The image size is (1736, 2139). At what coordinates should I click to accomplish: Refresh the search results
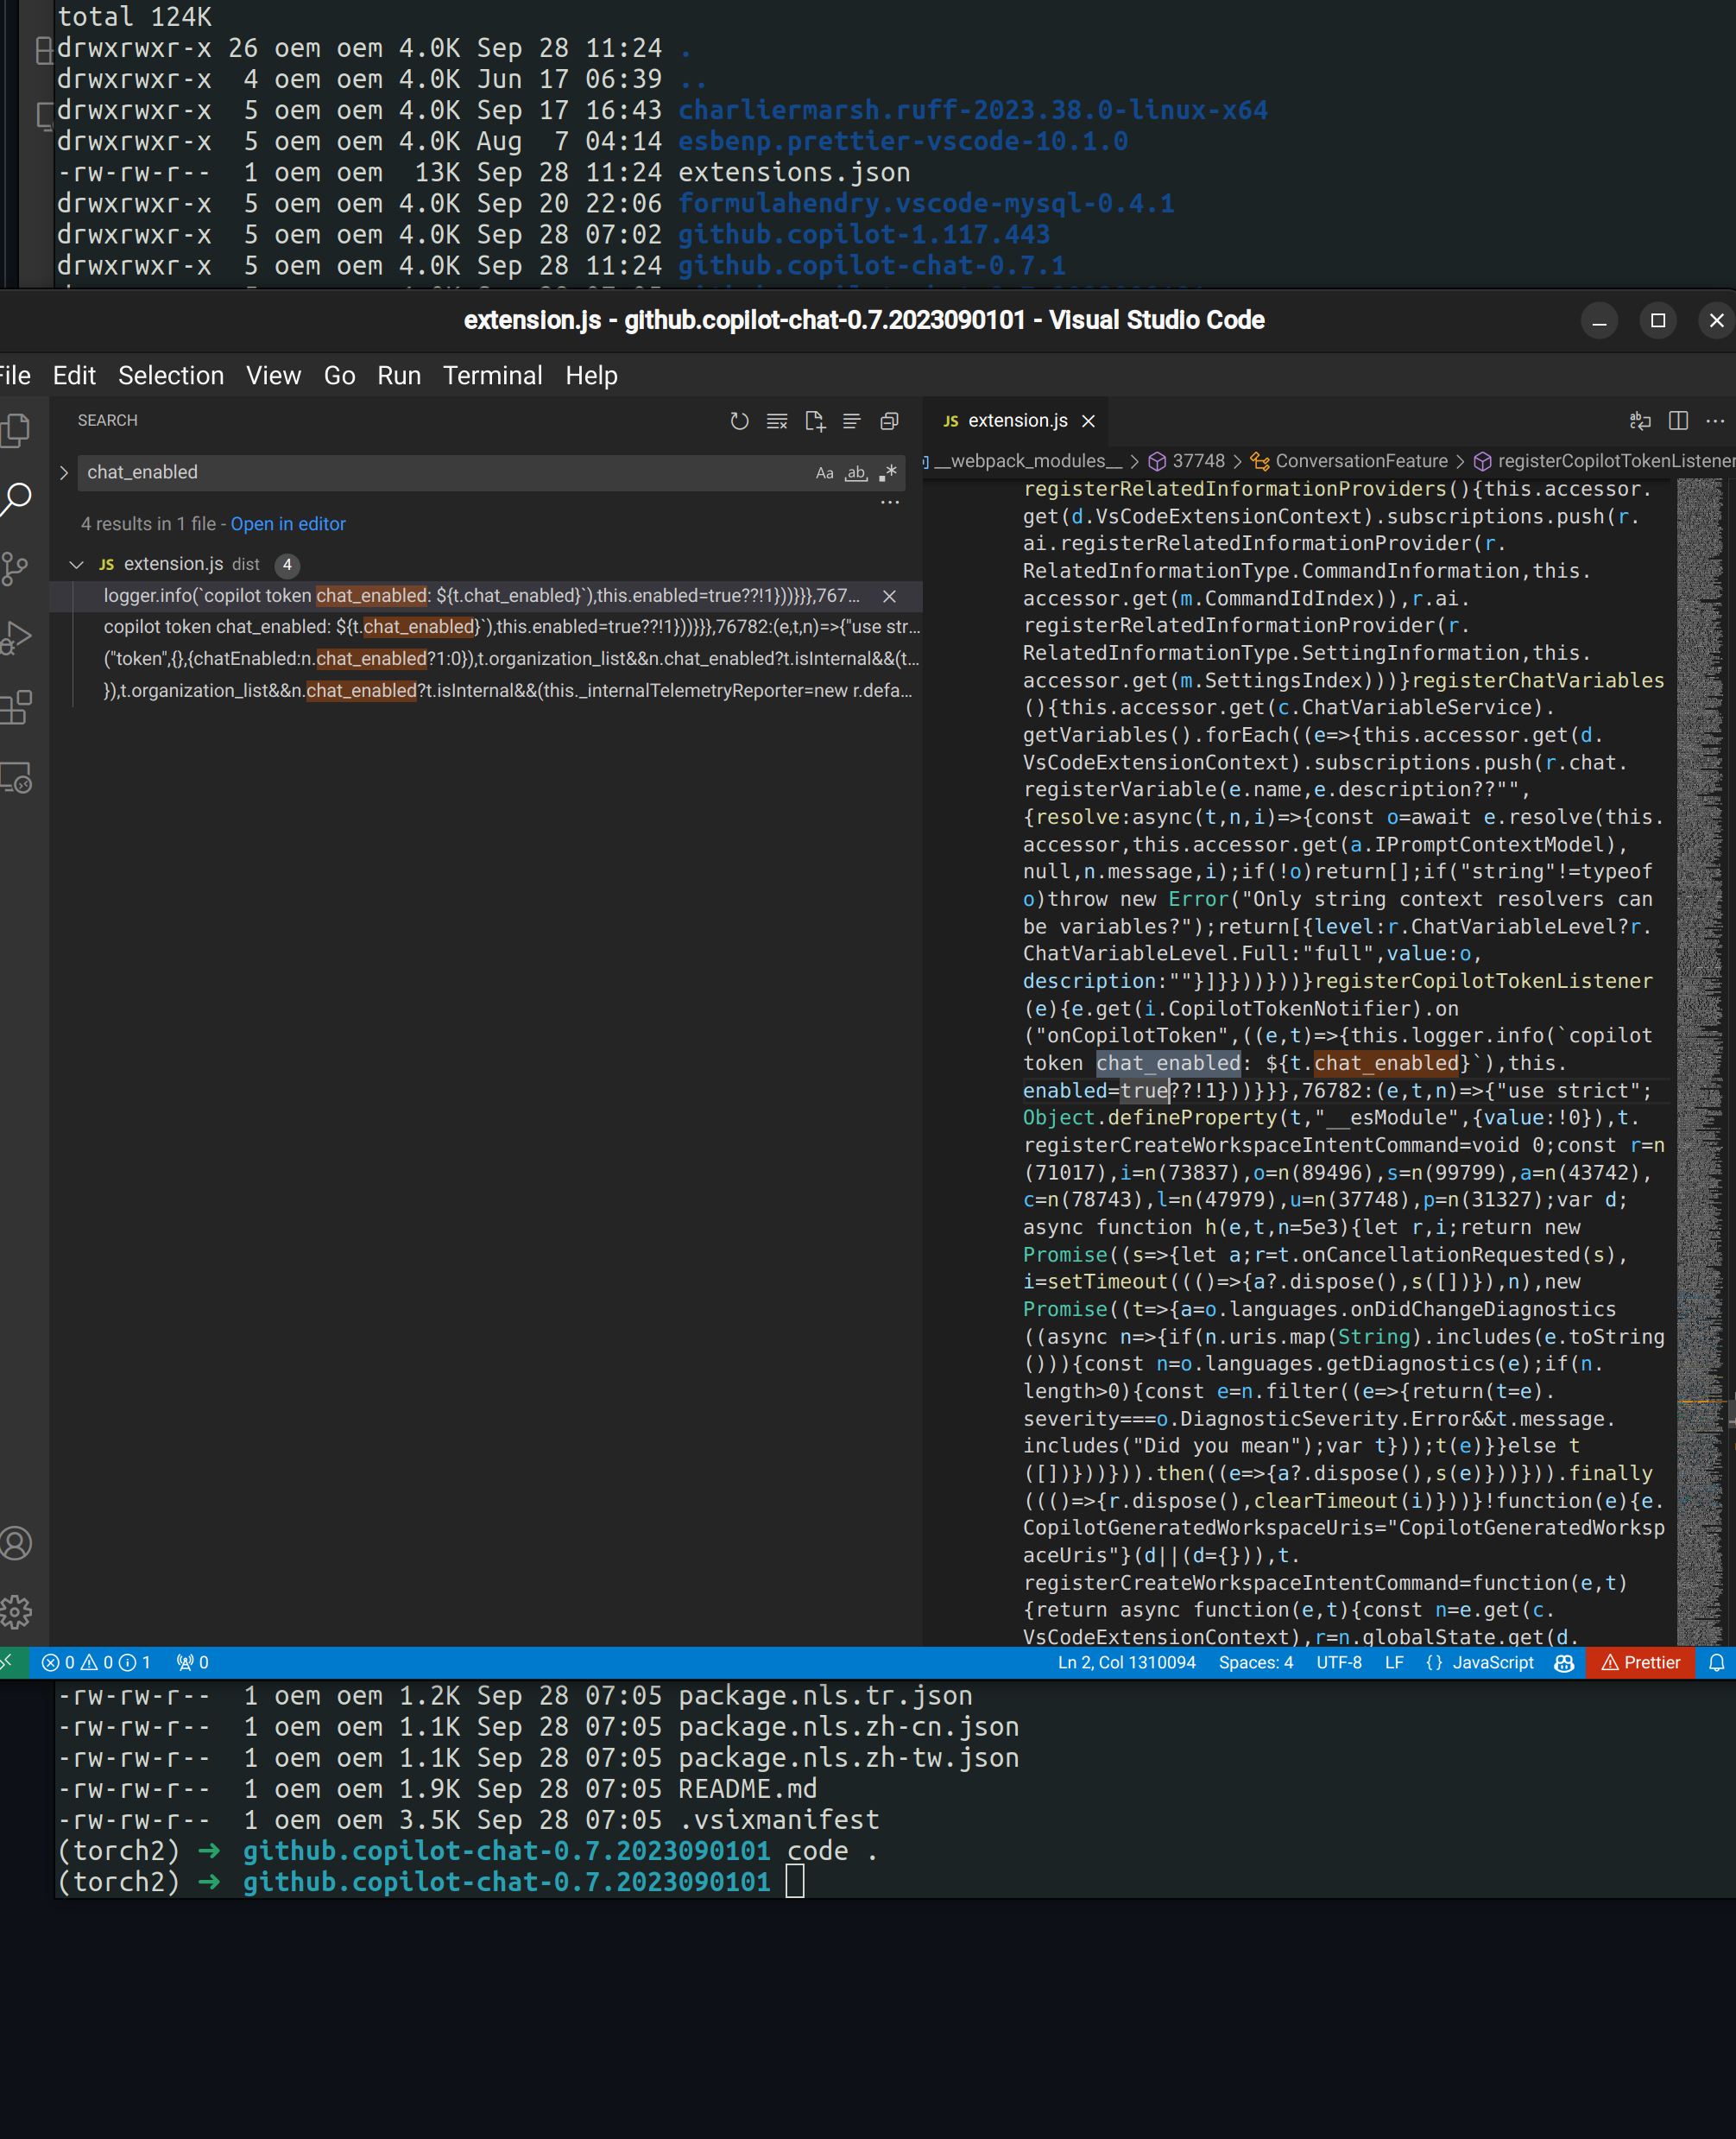[x=739, y=421]
